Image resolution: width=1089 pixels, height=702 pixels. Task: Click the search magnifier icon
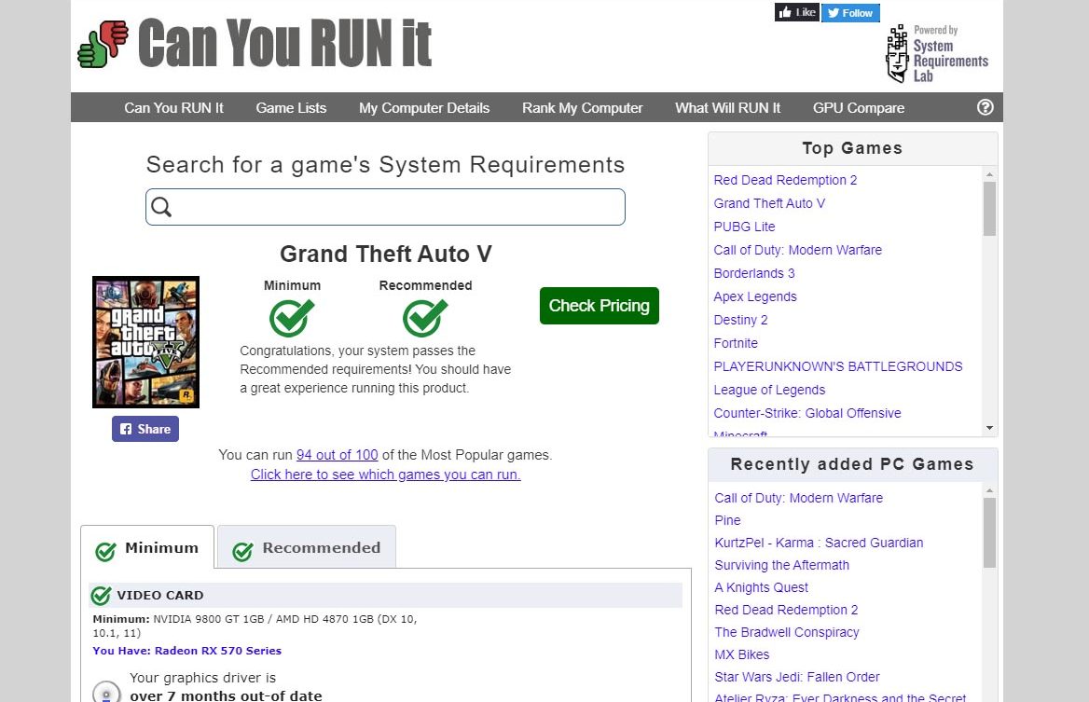(x=161, y=207)
